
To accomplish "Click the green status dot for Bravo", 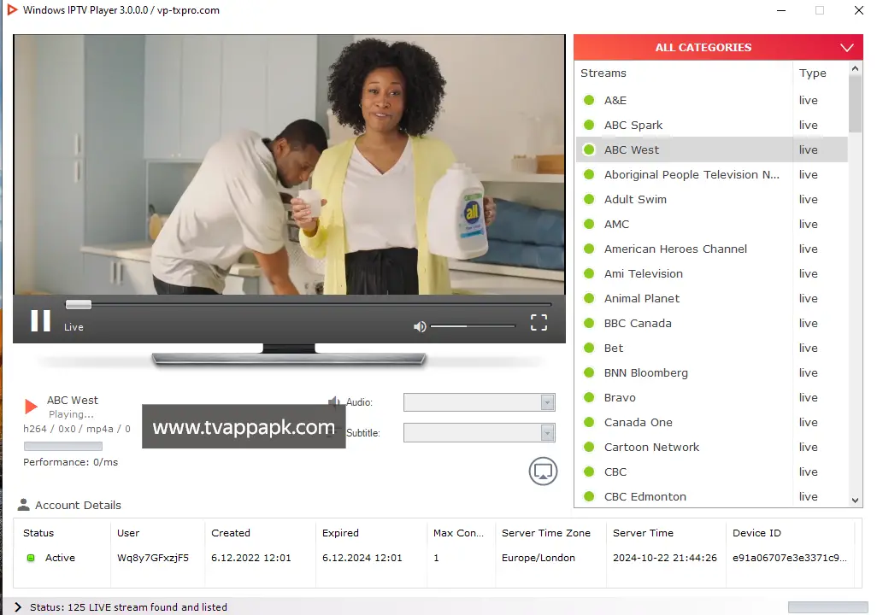I will click(x=589, y=397).
